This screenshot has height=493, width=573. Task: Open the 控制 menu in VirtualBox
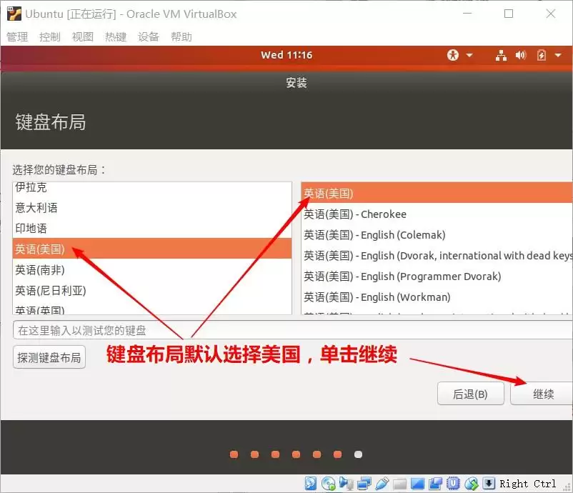tap(49, 36)
